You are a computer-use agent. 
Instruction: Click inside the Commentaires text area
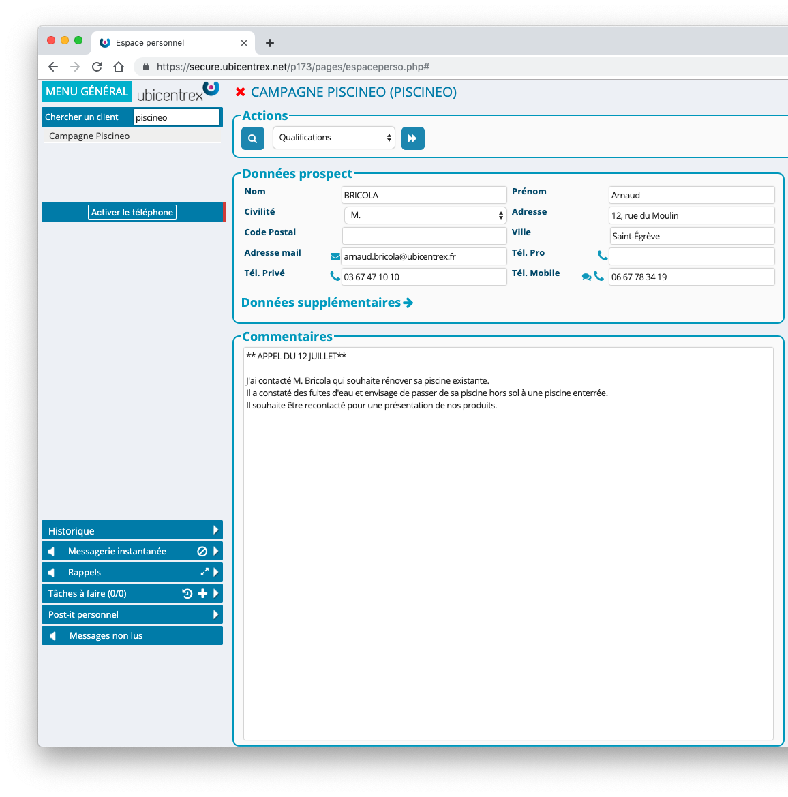tap(508, 544)
